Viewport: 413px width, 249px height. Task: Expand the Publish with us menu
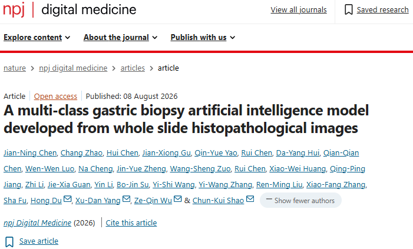click(x=203, y=37)
